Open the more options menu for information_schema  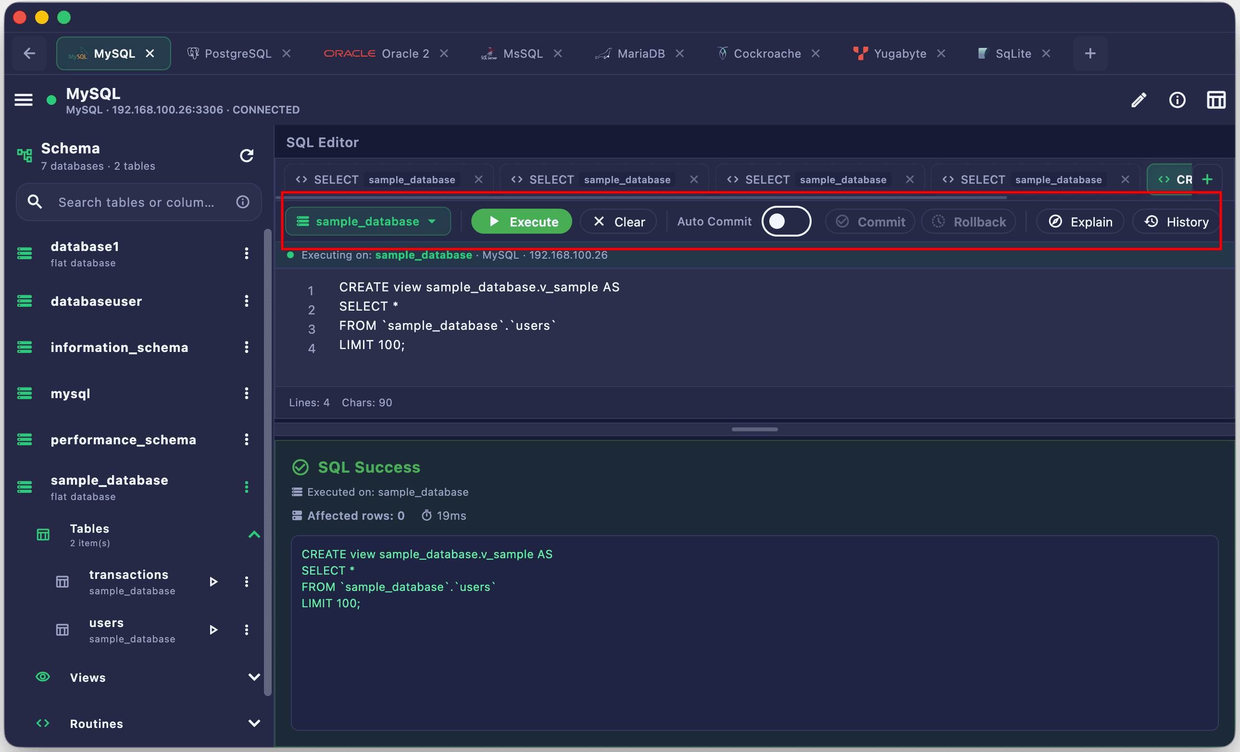(x=247, y=347)
